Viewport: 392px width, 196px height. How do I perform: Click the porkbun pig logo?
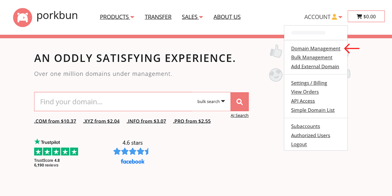point(22,17)
